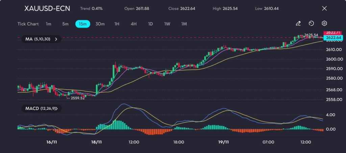Close the XAUUSD-ECN chart panel
Image resolution: width=346 pixels, height=153 pixels.
(x=324, y=8)
